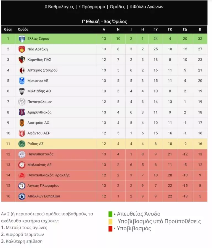Click the Αιγέας Πλωμαρίου team crest
The image size is (212, 248).
pos(22,186)
